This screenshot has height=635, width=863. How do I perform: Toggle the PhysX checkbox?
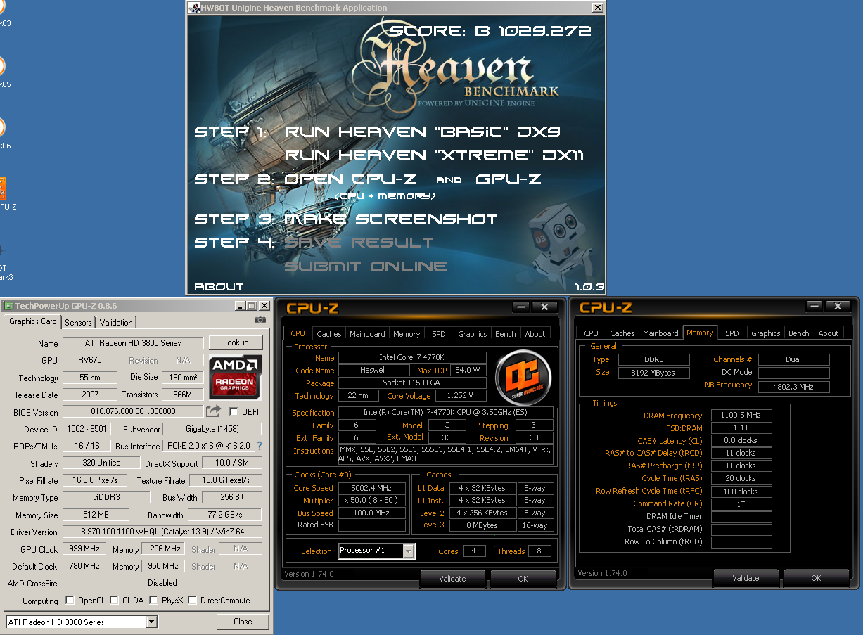(154, 601)
